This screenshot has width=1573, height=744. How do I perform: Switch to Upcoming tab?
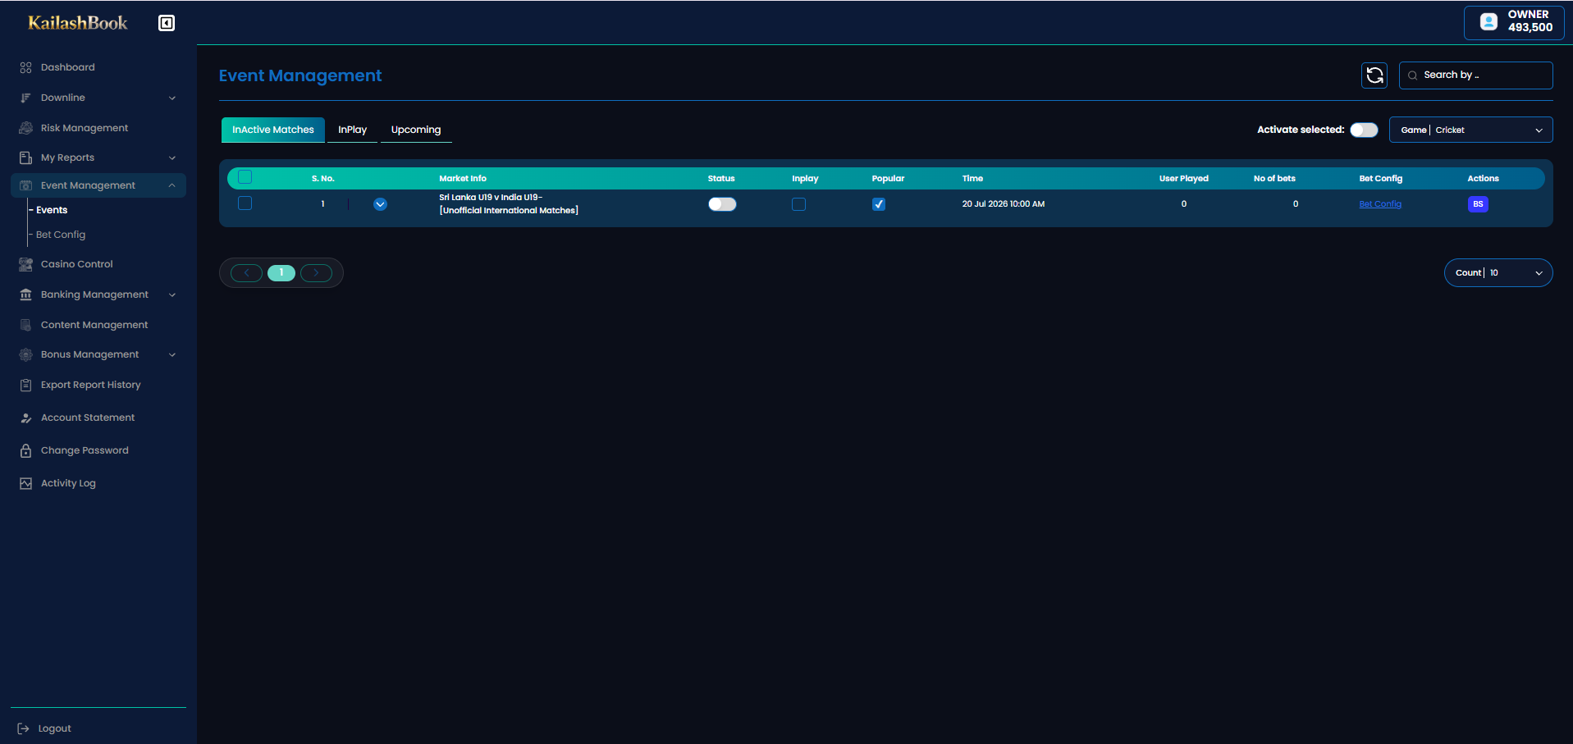[416, 130]
